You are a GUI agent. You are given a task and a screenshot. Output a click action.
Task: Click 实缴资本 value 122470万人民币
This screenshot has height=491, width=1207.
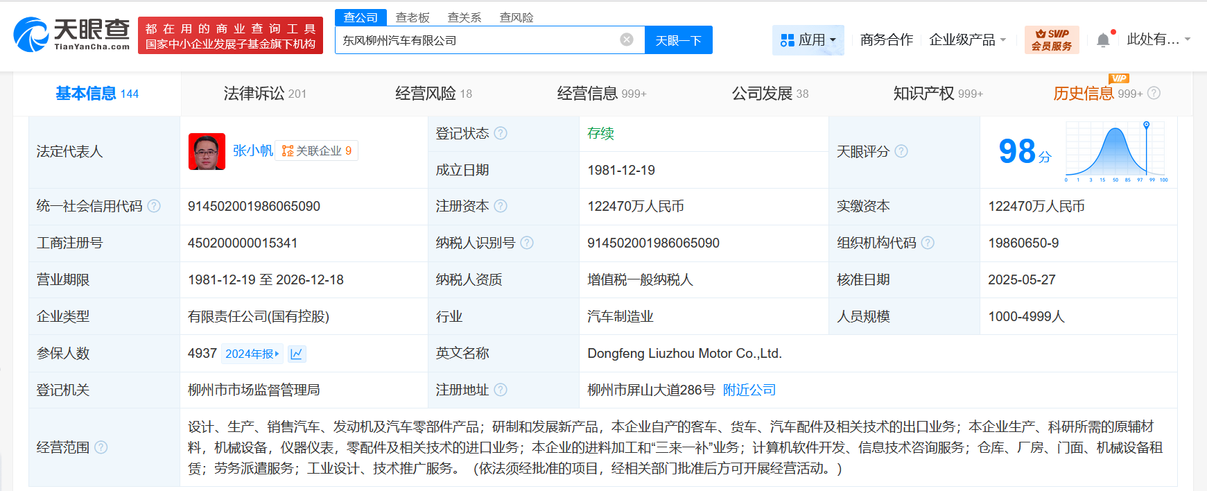point(1036,206)
